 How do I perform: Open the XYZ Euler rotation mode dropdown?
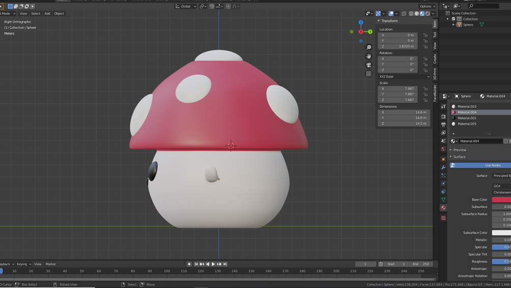pyautogui.click(x=404, y=77)
